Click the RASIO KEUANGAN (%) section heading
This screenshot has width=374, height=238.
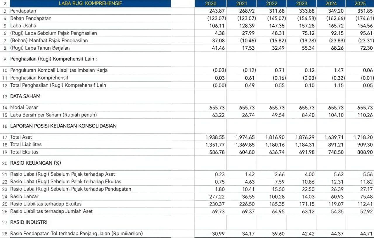(x=36, y=163)
